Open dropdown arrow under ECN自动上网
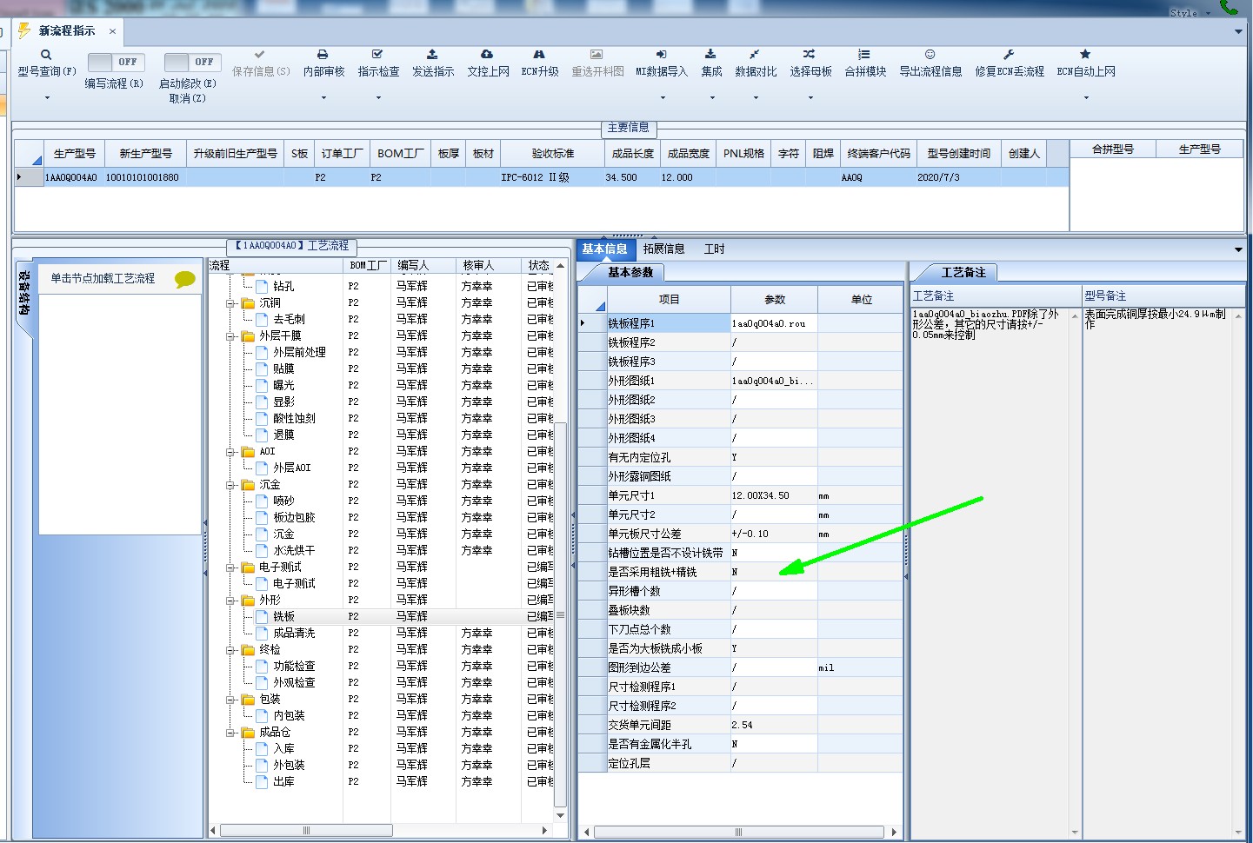 1086,98
